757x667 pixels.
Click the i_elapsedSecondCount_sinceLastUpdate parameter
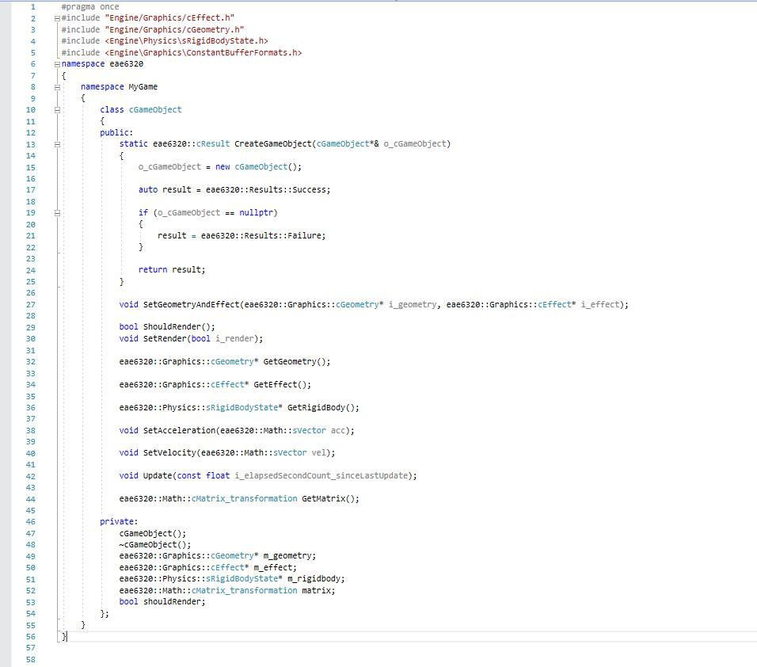point(321,476)
